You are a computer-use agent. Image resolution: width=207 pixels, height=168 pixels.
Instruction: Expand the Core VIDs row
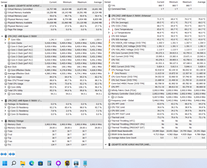(x=5, y=40)
